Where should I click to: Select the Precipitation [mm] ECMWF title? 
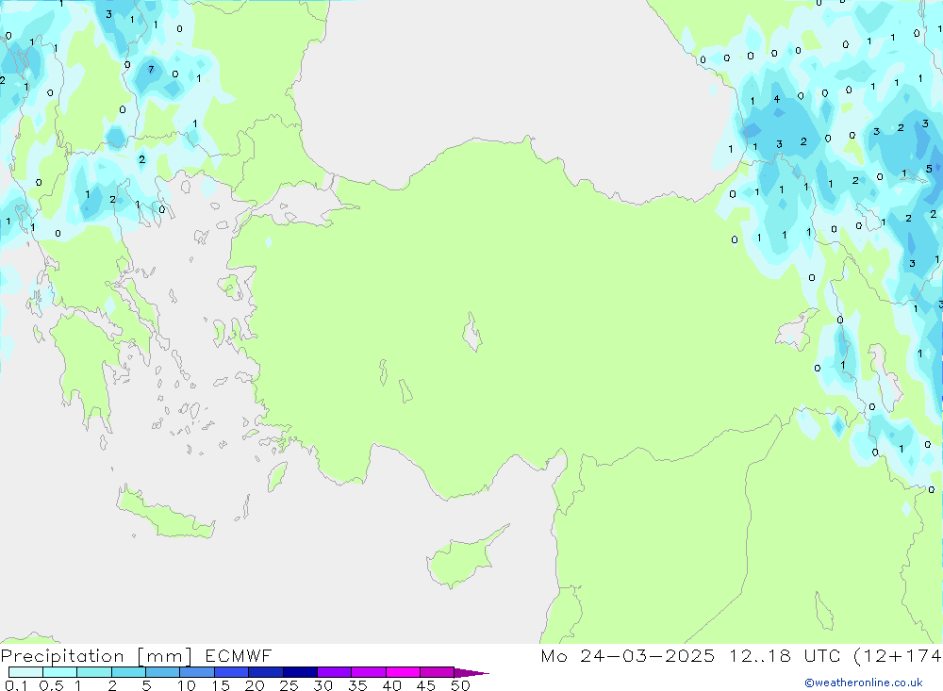(x=137, y=656)
